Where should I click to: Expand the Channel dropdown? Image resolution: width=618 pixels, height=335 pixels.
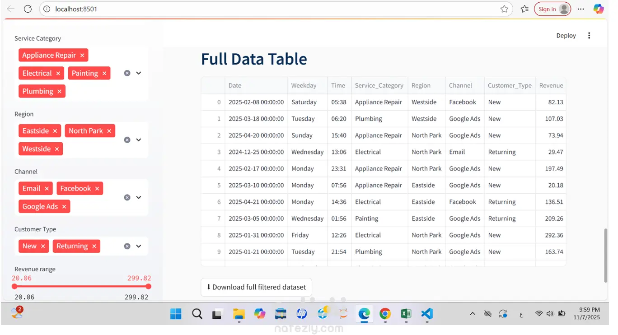[x=139, y=197]
